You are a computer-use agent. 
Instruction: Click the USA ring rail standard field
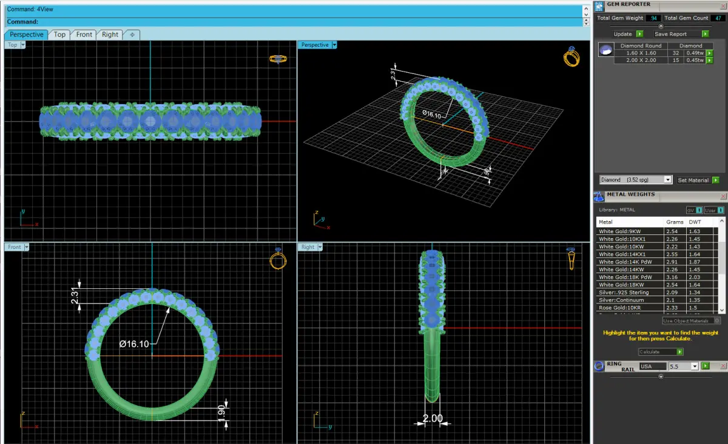pos(652,366)
